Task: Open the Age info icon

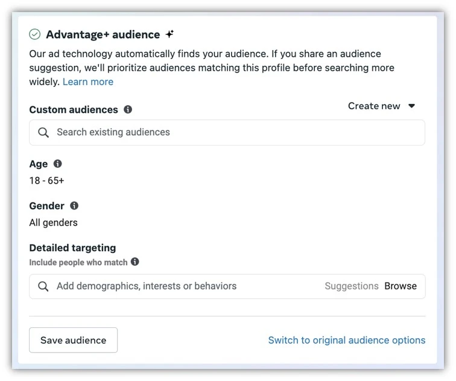Action: (x=57, y=164)
